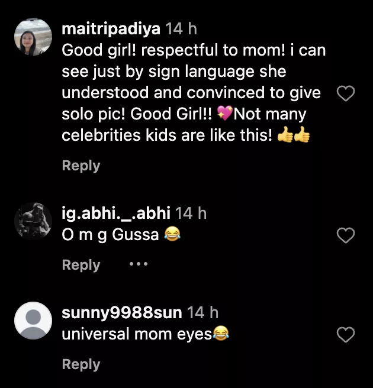Image resolution: width=373 pixels, height=388 pixels.
Task: Like the 'universal mom eyes' comment
Action: coord(345,335)
